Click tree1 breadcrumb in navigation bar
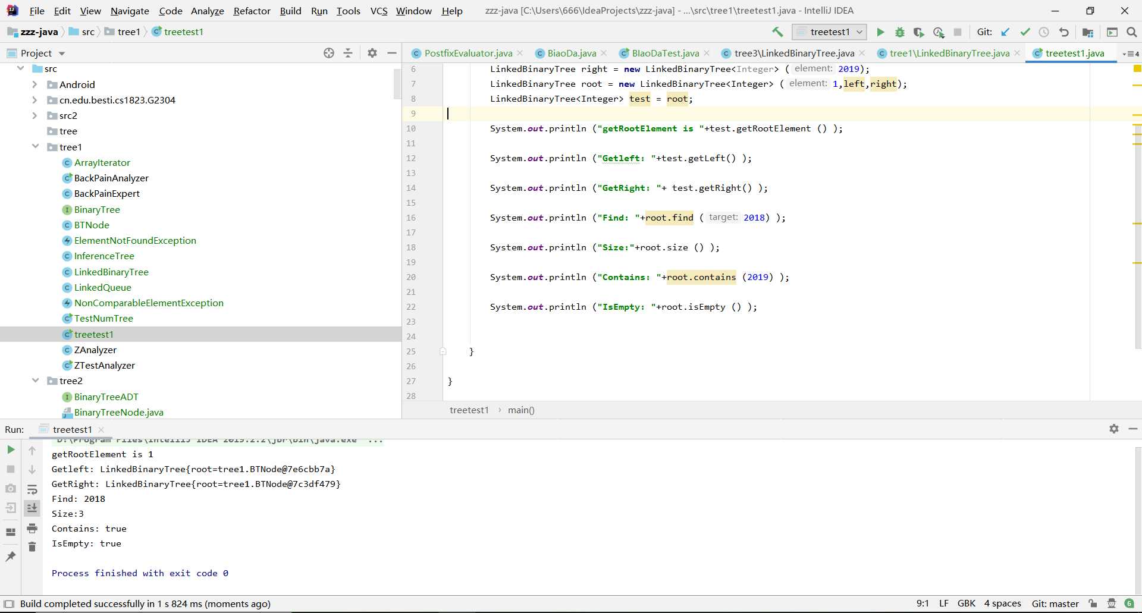Screen dimensions: 1142x613 coord(129,32)
